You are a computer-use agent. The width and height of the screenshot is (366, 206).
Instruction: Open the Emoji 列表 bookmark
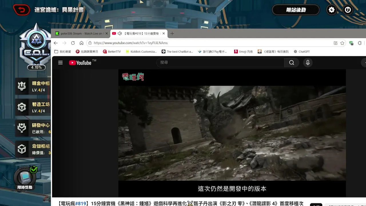point(244,51)
